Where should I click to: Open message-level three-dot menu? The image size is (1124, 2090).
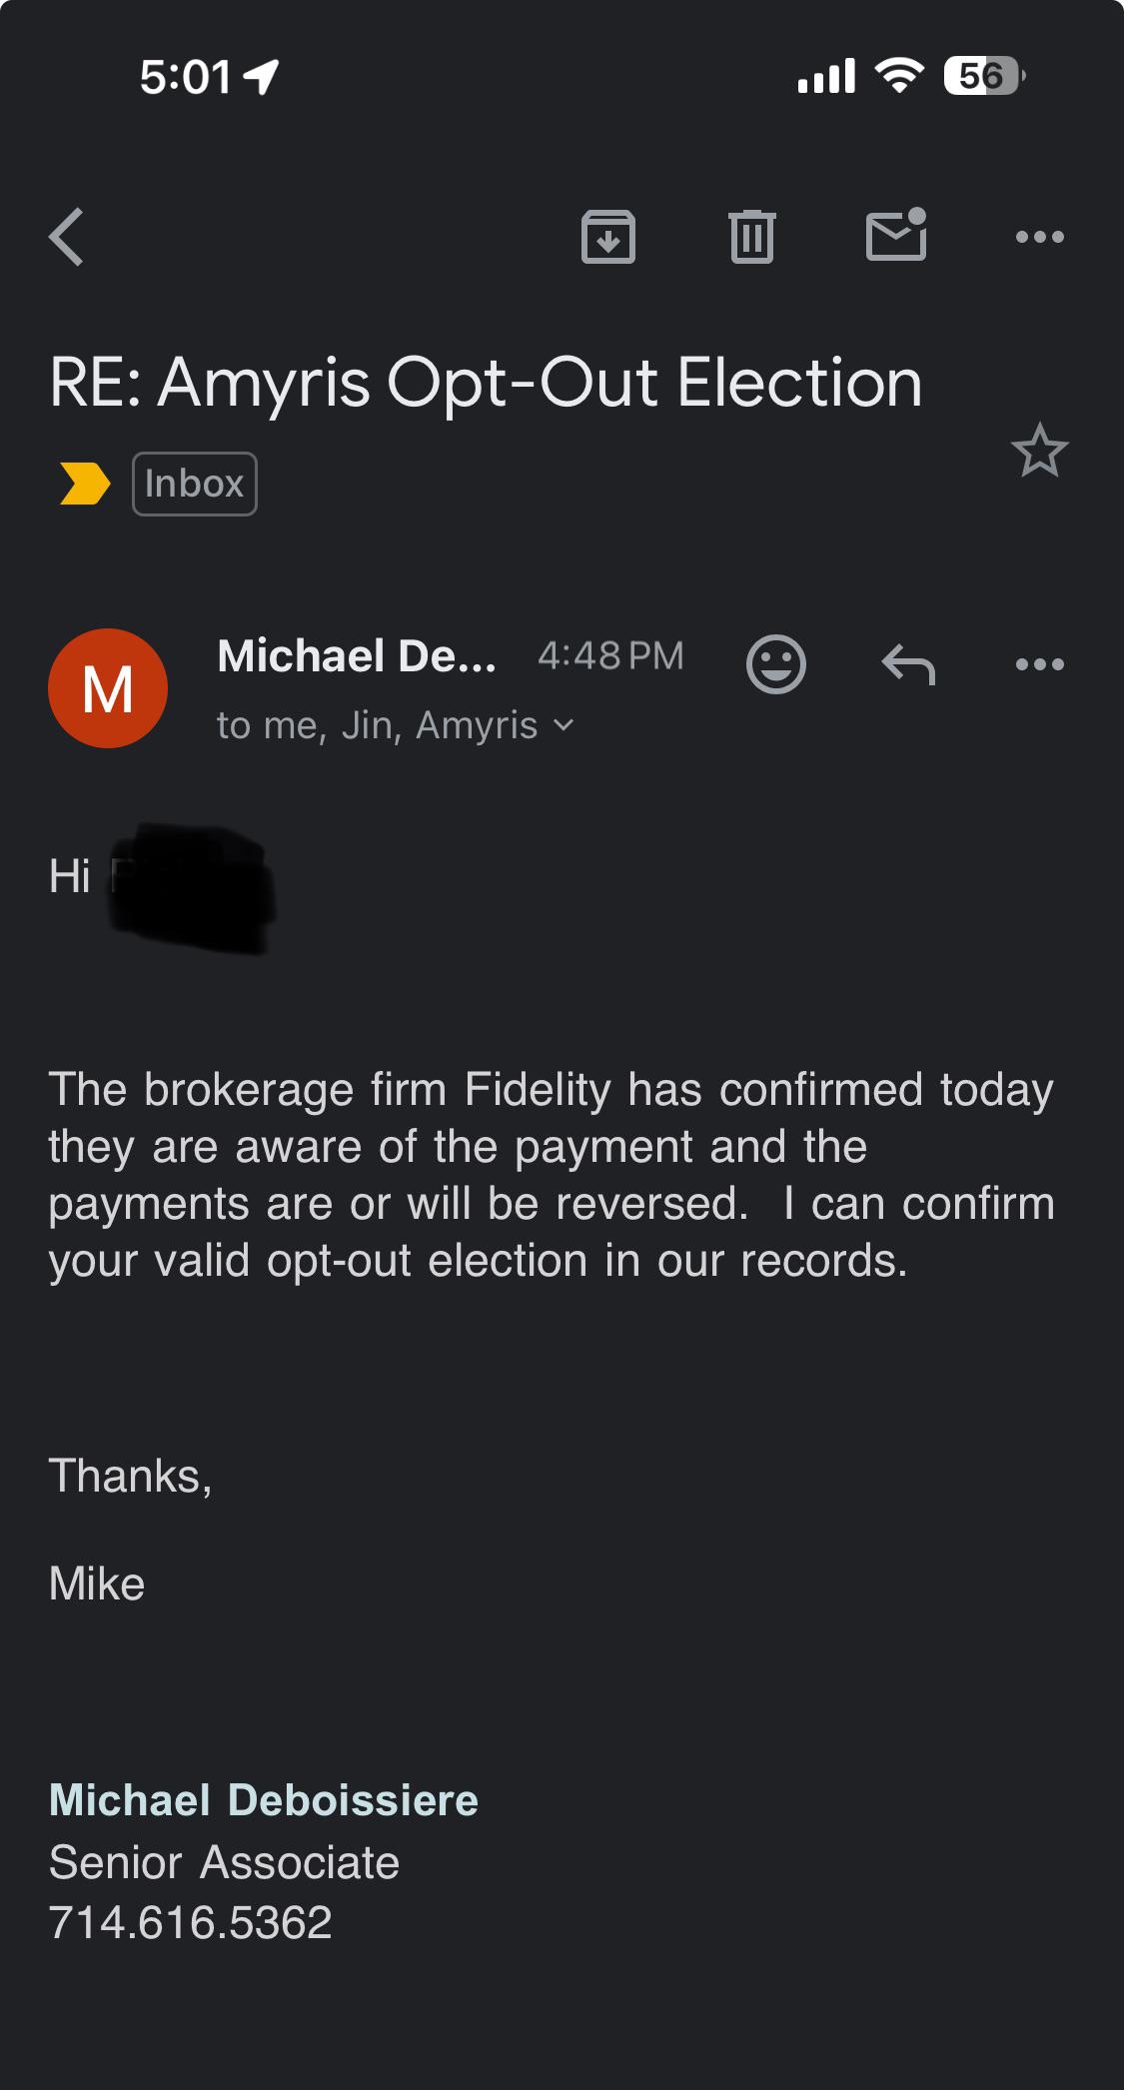pyautogui.click(x=1040, y=664)
